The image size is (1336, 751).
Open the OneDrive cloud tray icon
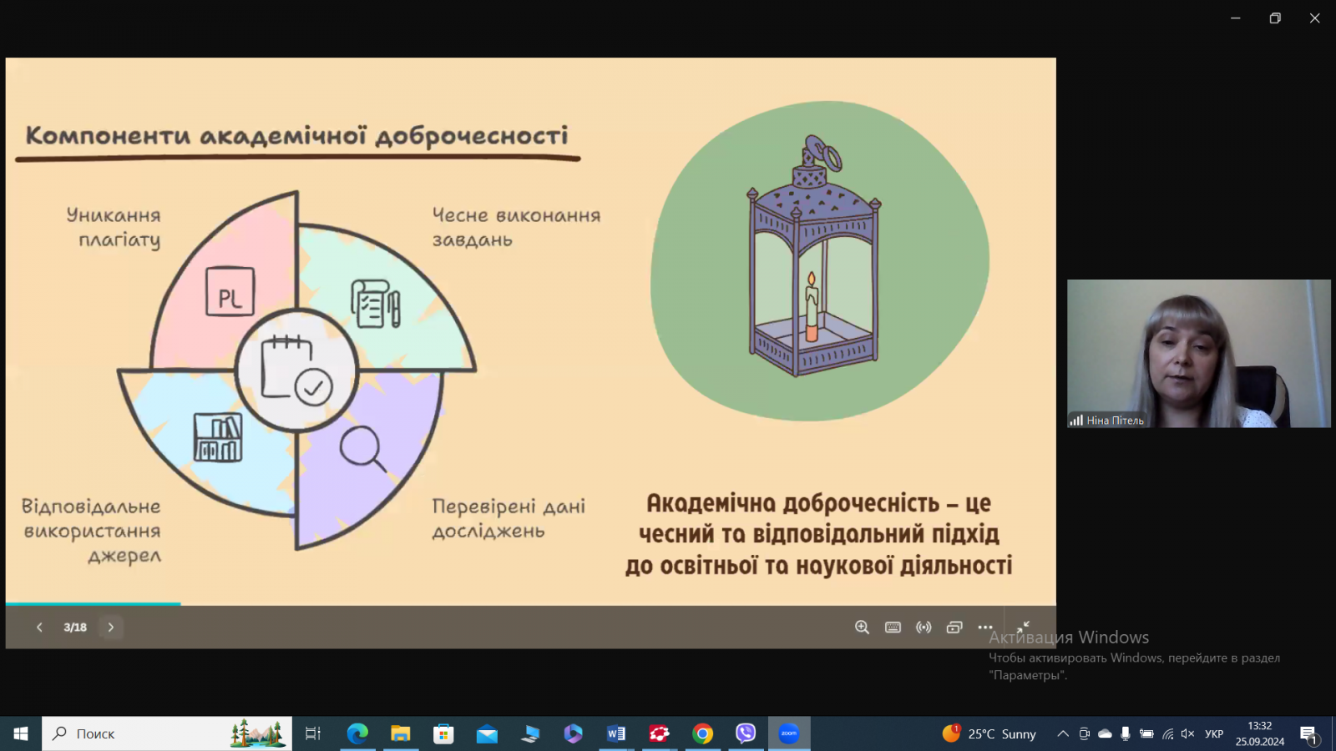(1105, 733)
